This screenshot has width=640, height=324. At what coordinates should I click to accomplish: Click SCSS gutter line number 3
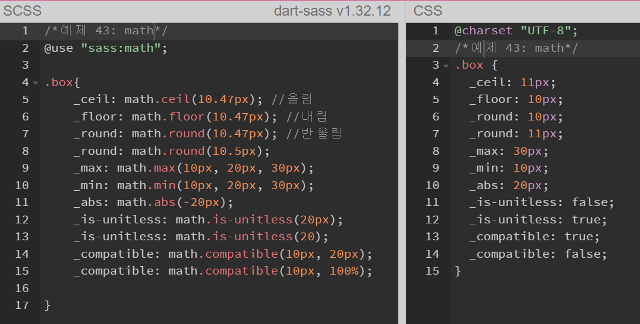click(25, 65)
